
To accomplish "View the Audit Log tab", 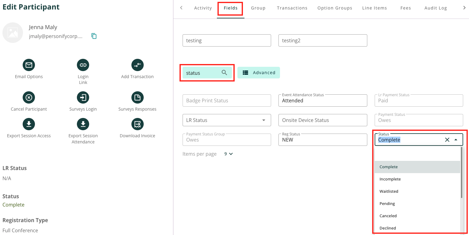I will tap(436, 8).
